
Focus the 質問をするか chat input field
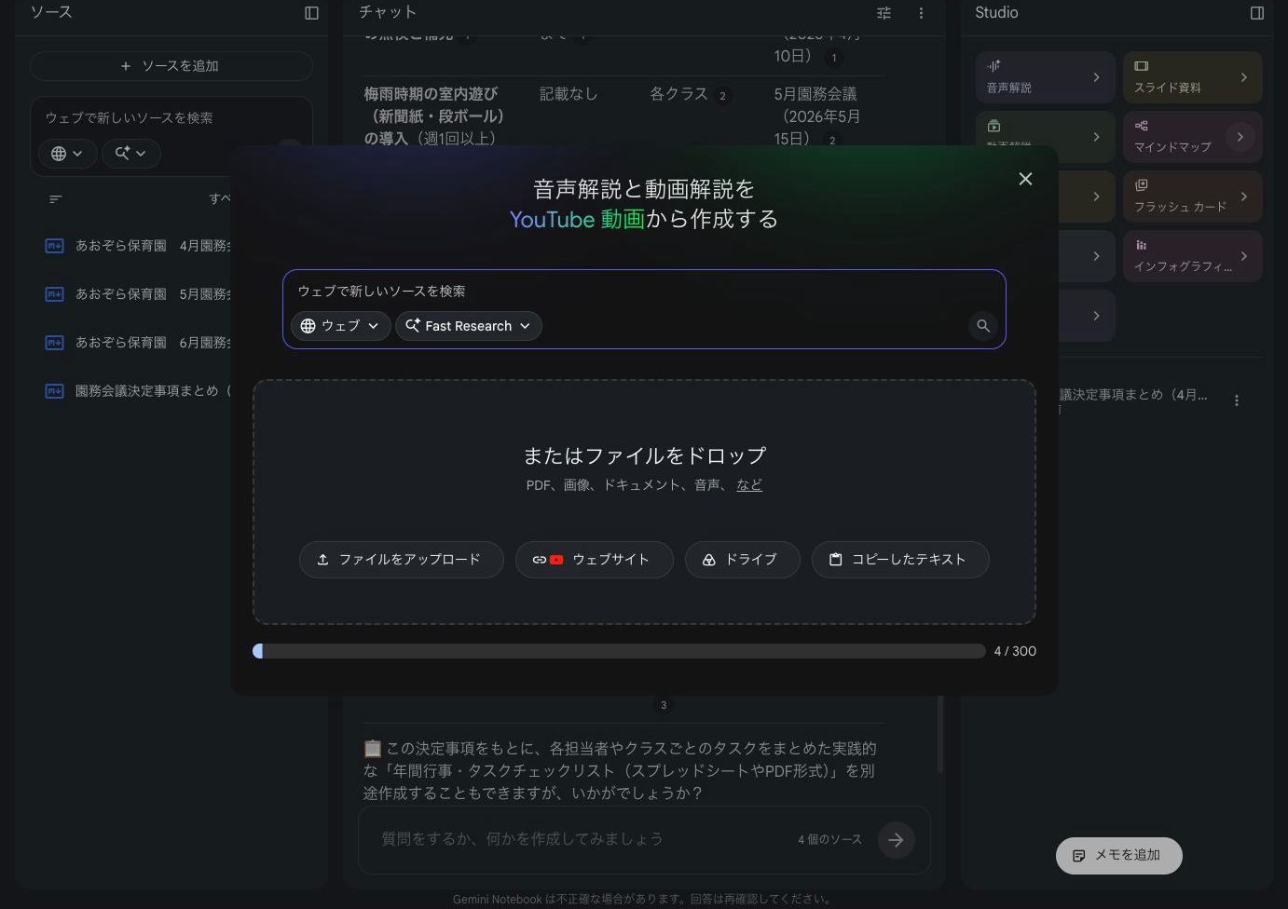(x=578, y=839)
